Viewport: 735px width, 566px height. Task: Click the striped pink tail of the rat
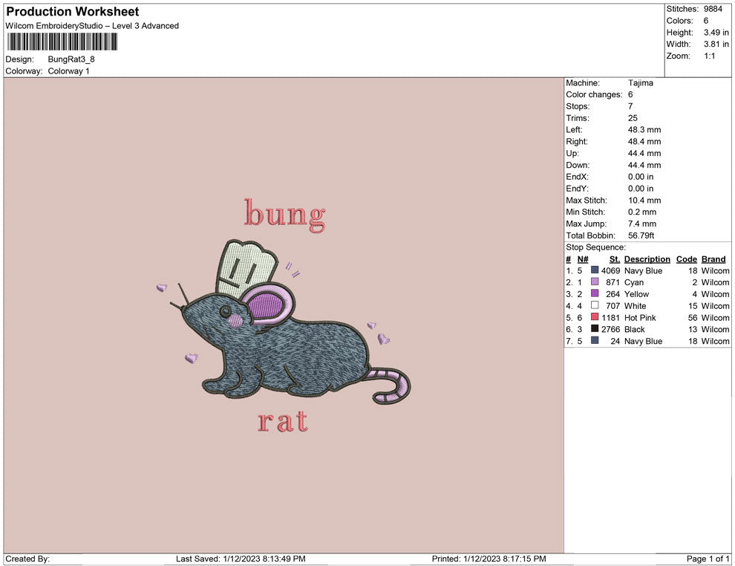point(393,384)
